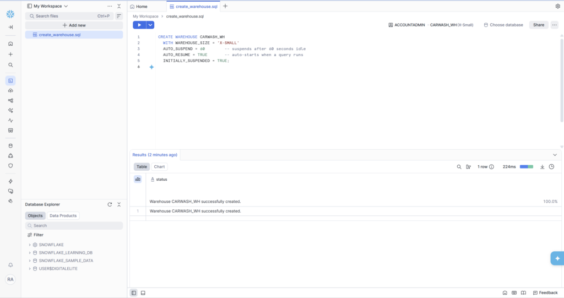The height and width of the screenshot is (298, 564).
Task: Toggle the left sidebar panel view
Action: [x=134, y=292]
